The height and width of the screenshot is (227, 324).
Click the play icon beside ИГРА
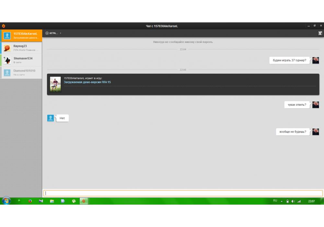coord(47,33)
